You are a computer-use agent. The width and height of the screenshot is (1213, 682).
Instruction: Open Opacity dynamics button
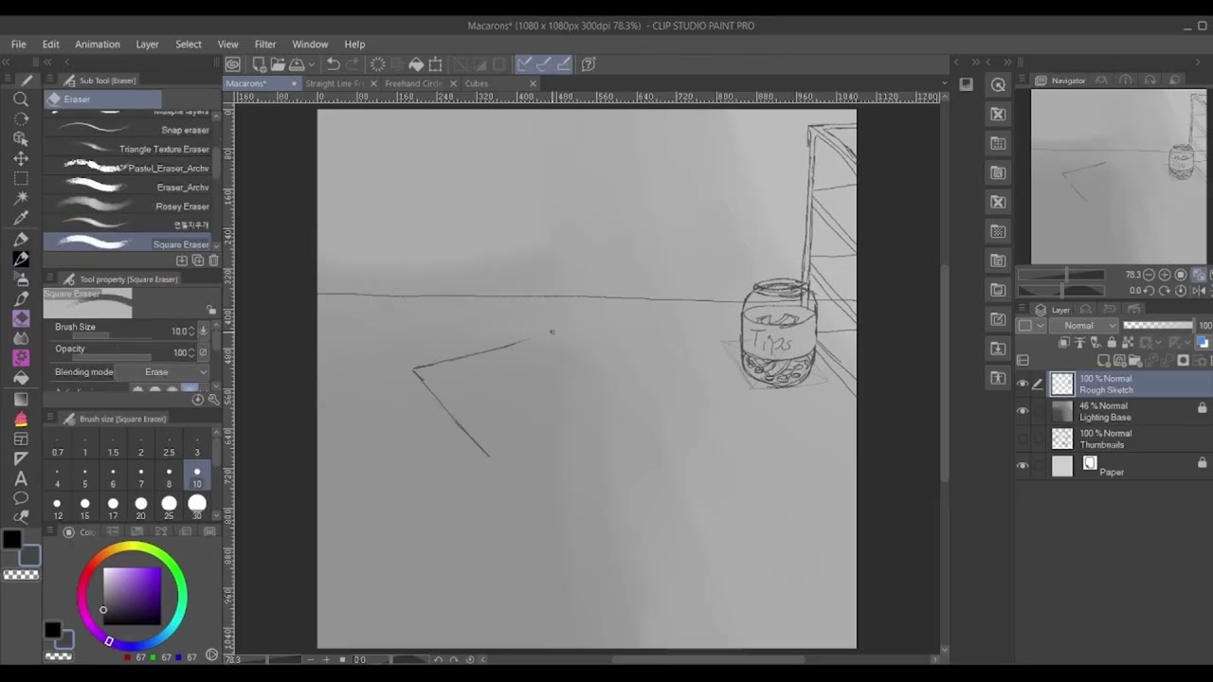coord(203,352)
